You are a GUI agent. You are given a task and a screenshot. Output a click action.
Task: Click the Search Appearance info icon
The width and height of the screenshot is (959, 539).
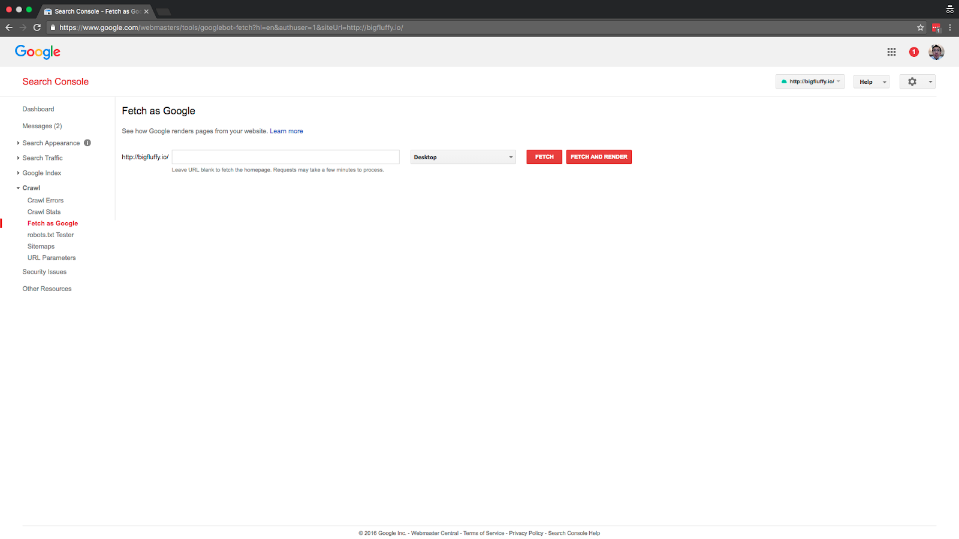click(88, 143)
